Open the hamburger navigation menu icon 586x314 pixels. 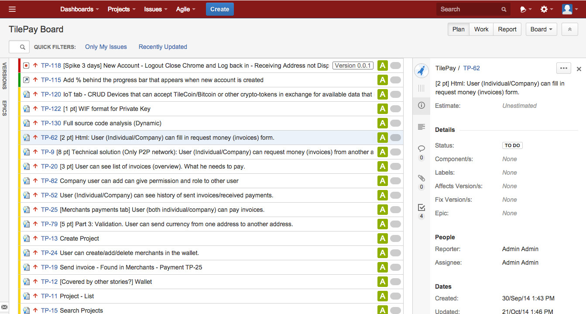[x=12, y=9]
